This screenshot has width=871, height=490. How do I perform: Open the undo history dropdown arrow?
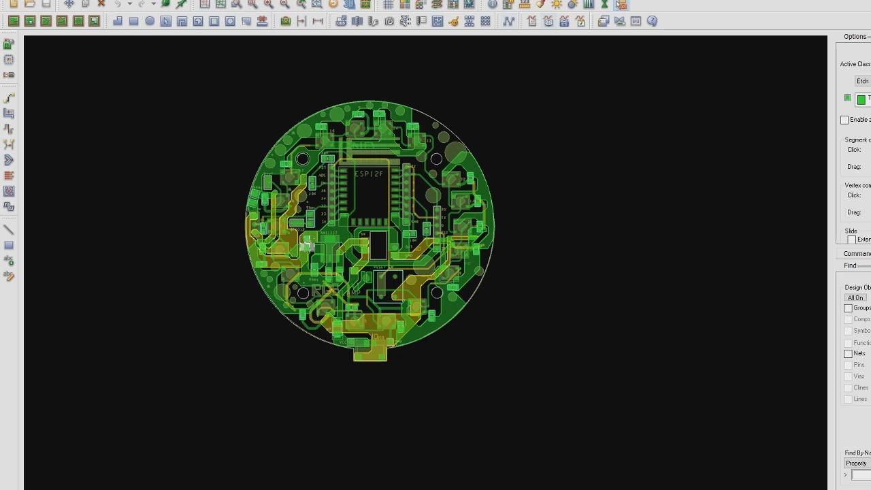tap(129, 4)
